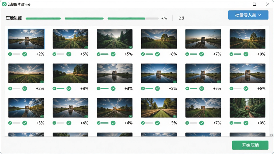The height and width of the screenshot is (154, 274).
Task: Click large check under third row's first thumbnail
Action: [x=25, y=123]
